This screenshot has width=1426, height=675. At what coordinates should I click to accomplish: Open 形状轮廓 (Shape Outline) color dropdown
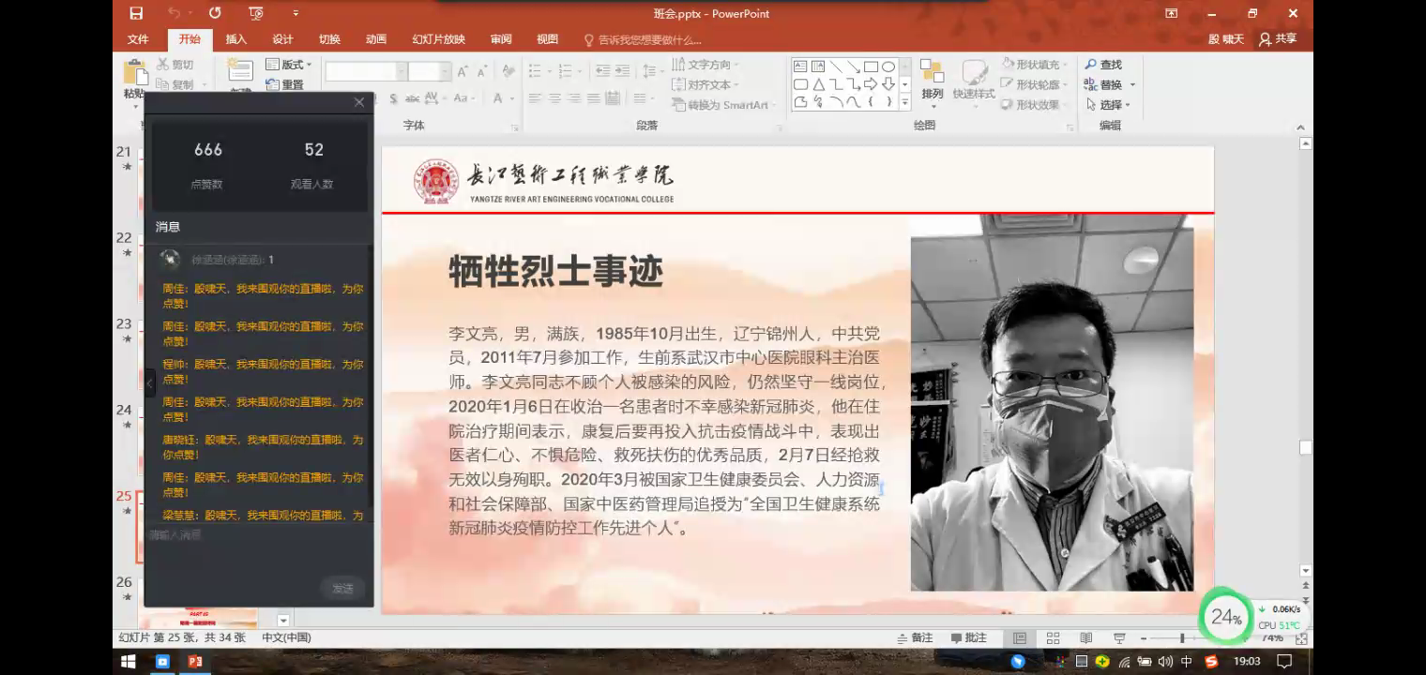[x=1035, y=84]
